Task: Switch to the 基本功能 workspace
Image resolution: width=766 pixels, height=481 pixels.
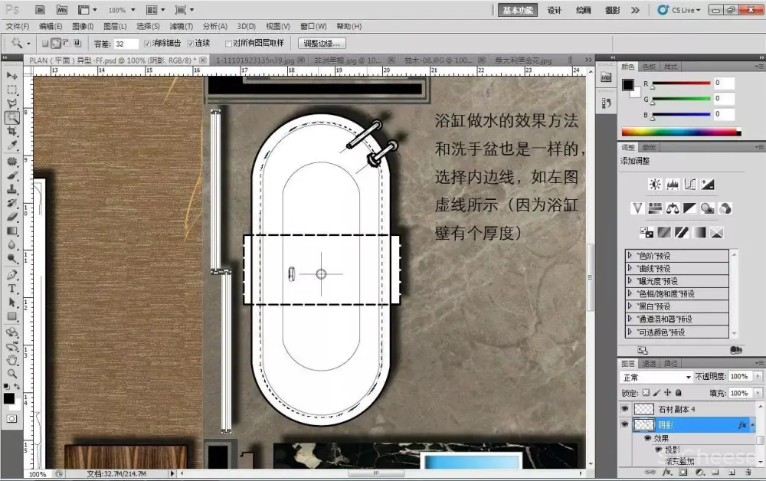Action: [518, 10]
